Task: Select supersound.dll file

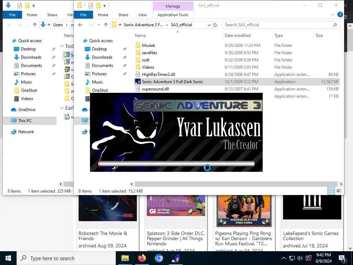Action: [155, 89]
